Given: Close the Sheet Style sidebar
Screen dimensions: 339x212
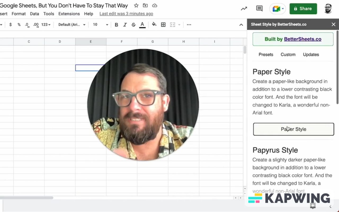Looking at the screenshot, I should (333, 24).
